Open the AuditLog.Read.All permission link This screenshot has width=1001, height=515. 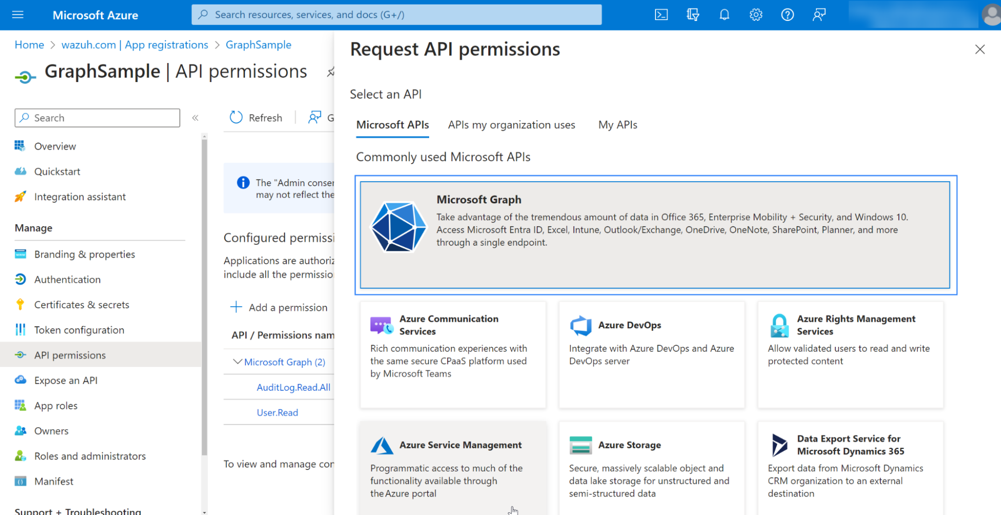click(293, 387)
